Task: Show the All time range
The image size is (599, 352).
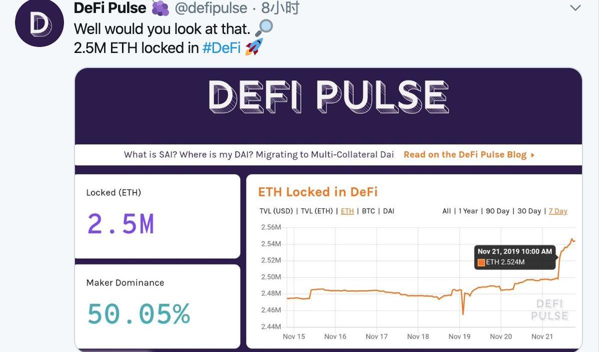Action: click(x=446, y=211)
